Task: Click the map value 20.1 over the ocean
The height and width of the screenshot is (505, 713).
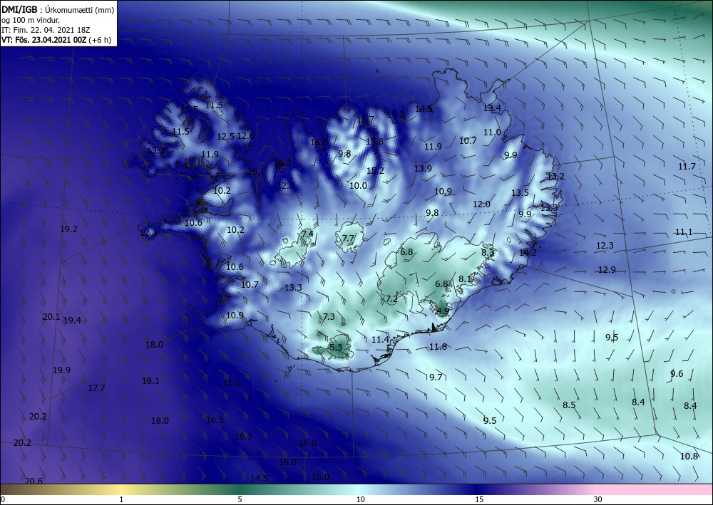Action: (x=51, y=316)
